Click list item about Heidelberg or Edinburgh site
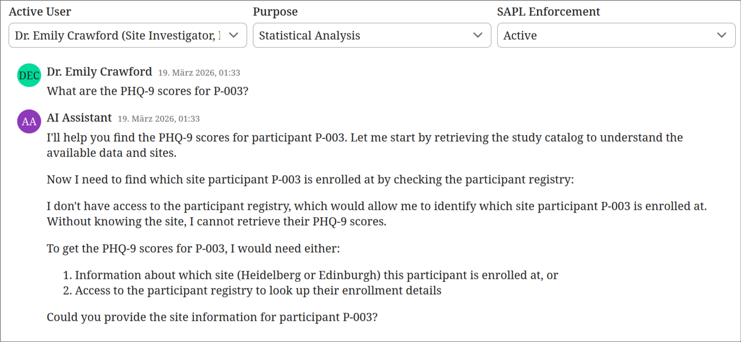 317,275
